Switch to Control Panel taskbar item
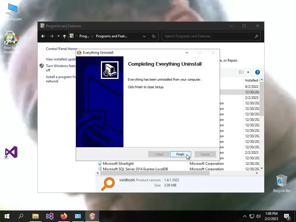Image resolution: width=296 pixels, height=222 pixels. click(x=78, y=216)
